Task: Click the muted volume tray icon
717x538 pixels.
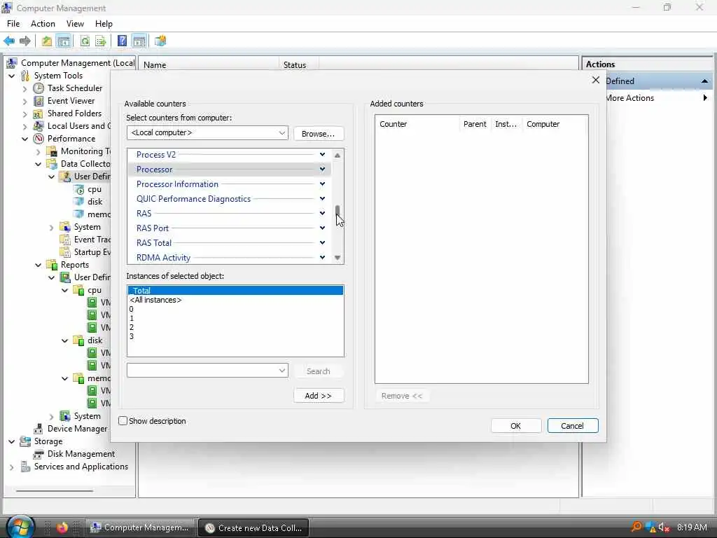Action: [x=664, y=527]
